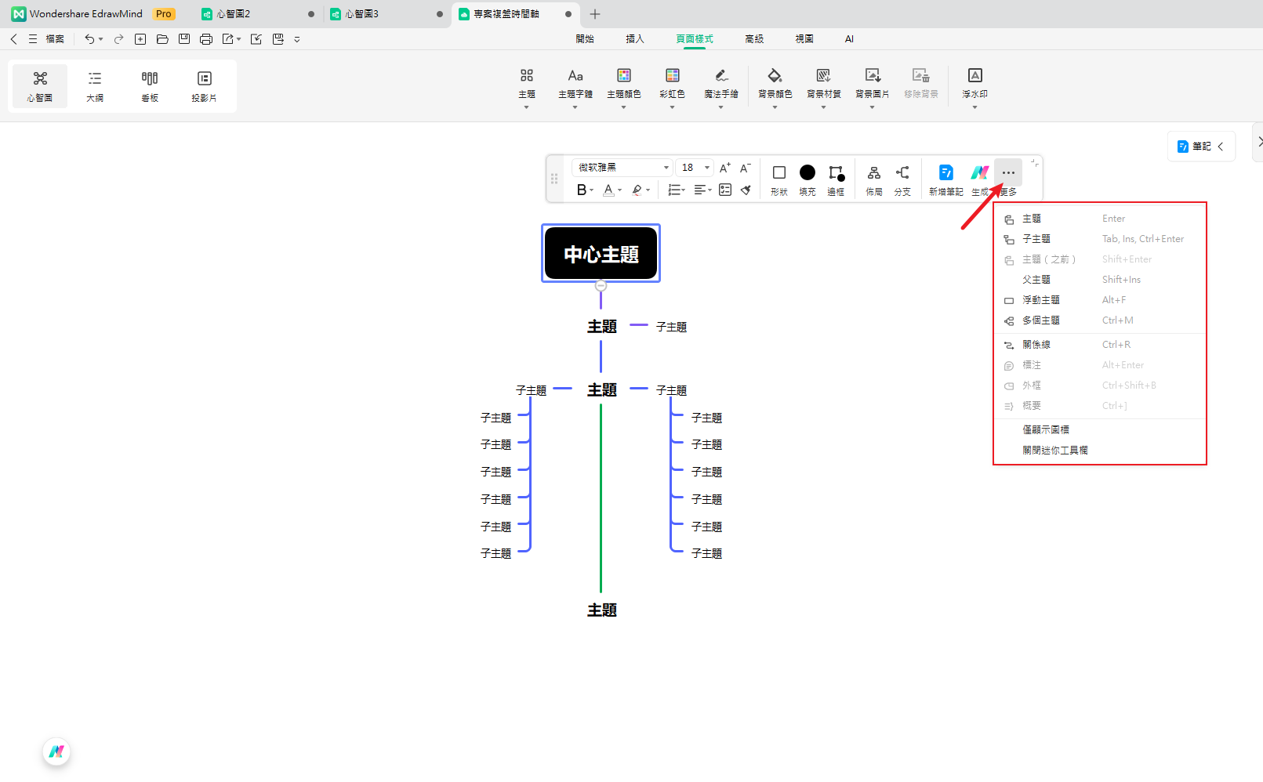Switch to the 大綱 outline view
This screenshot has height=782, width=1263.
click(95, 86)
